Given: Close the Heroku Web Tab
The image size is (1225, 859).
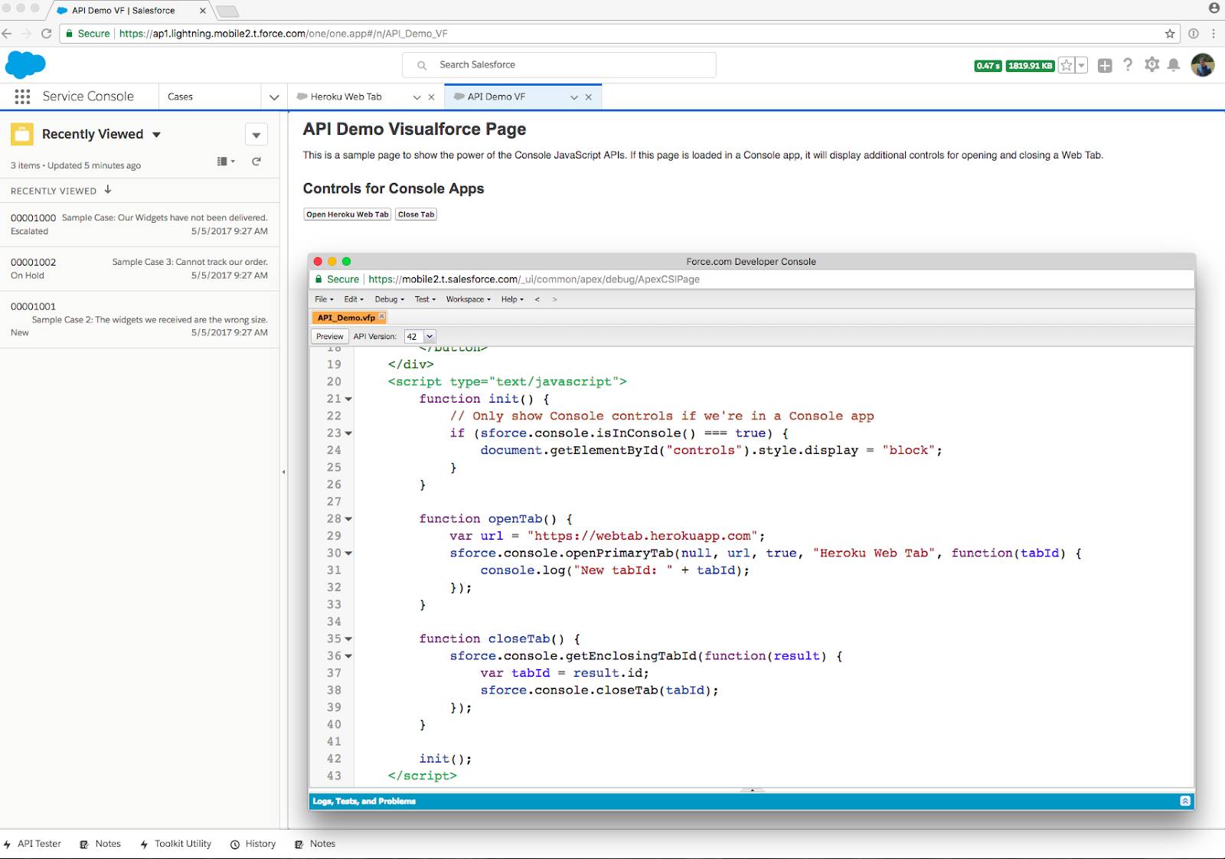Looking at the screenshot, I should 431,97.
